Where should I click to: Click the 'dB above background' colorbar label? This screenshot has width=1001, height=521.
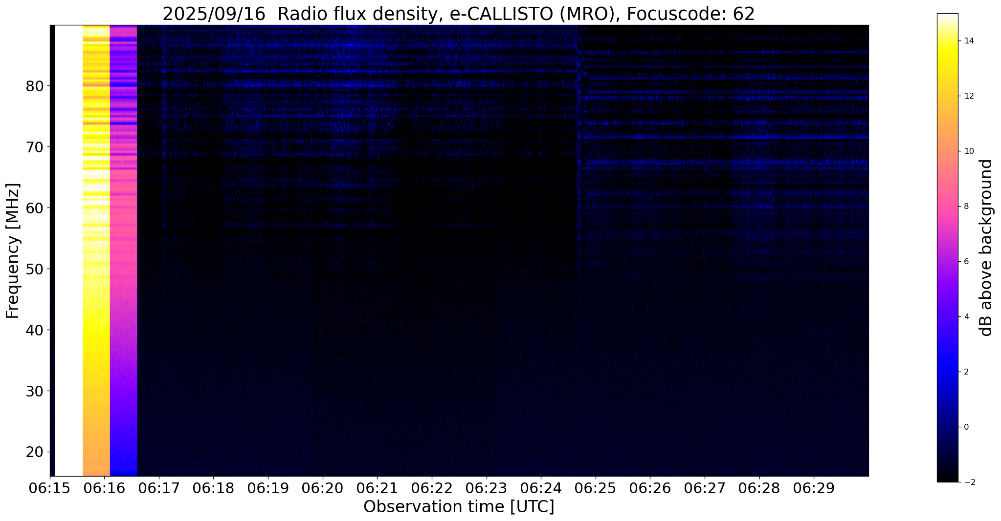tap(986, 248)
